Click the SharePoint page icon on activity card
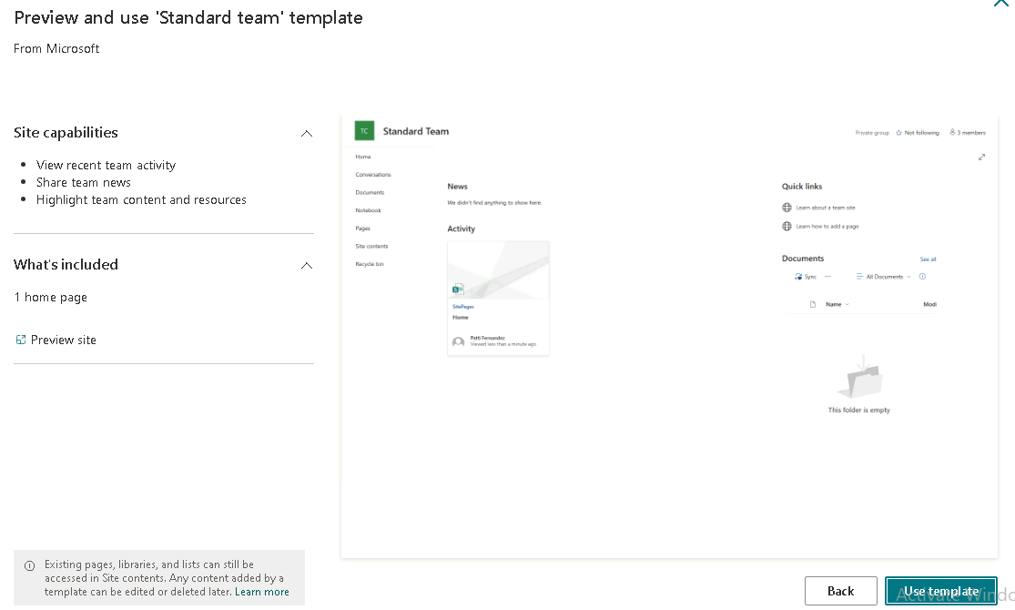The image size is (1015, 610). tap(458, 289)
